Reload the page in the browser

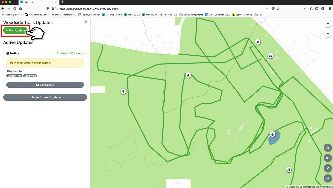tap(15, 9)
